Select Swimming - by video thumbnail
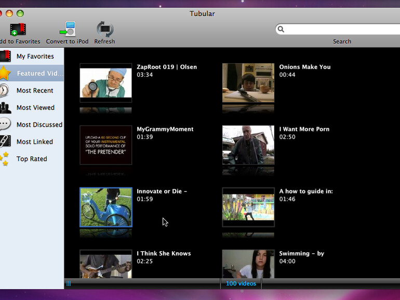400x300 pixels. click(x=248, y=264)
